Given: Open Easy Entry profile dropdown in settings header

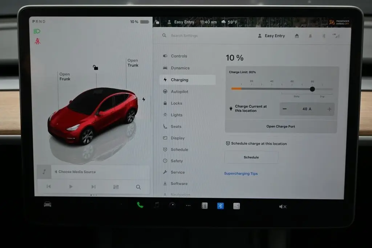Looking at the screenshot, I should point(271,36).
